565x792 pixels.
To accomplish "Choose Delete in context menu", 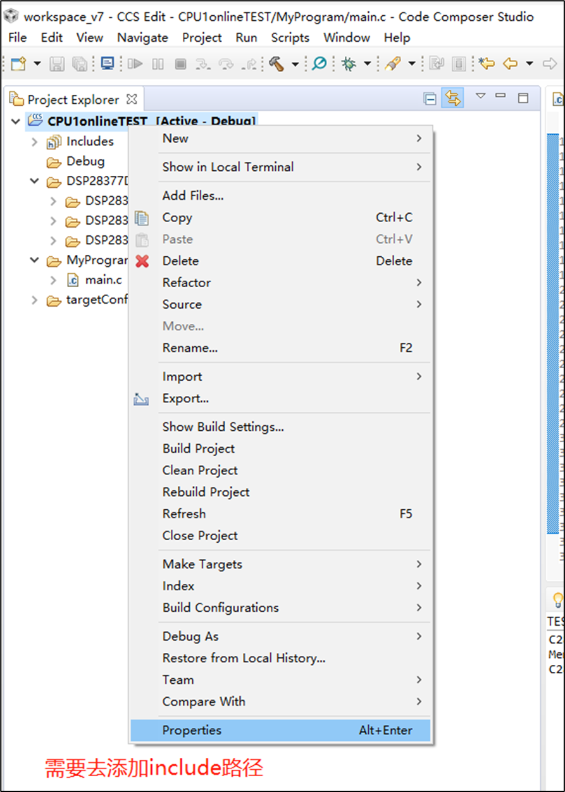I will [x=281, y=261].
